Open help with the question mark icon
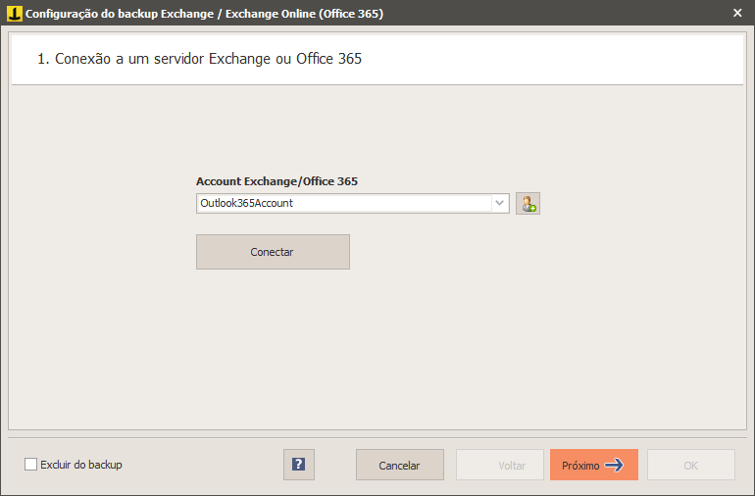Viewport: 755px width, 496px height. click(x=298, y=465)
